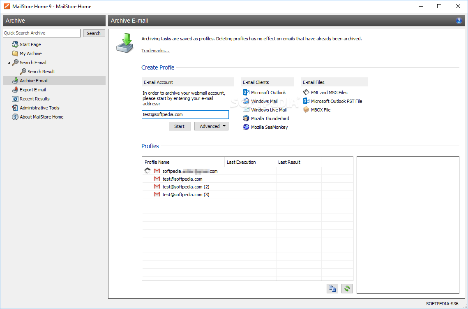Show Recent Results
This screenshot has height=309, width=468.
pyautogui.click(x=35, y=99)
